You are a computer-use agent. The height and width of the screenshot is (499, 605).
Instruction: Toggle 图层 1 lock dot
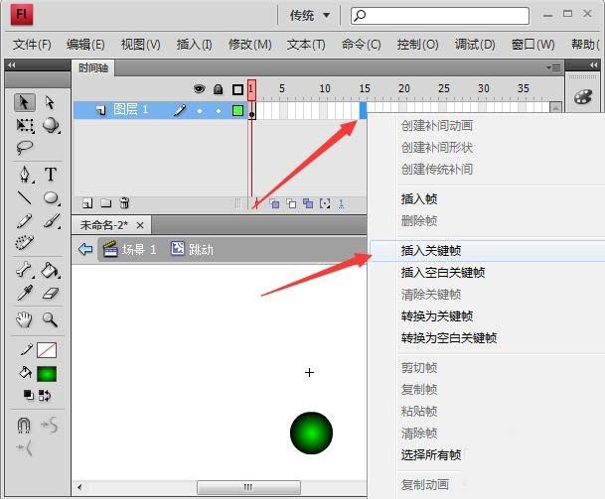coord(219,111)
